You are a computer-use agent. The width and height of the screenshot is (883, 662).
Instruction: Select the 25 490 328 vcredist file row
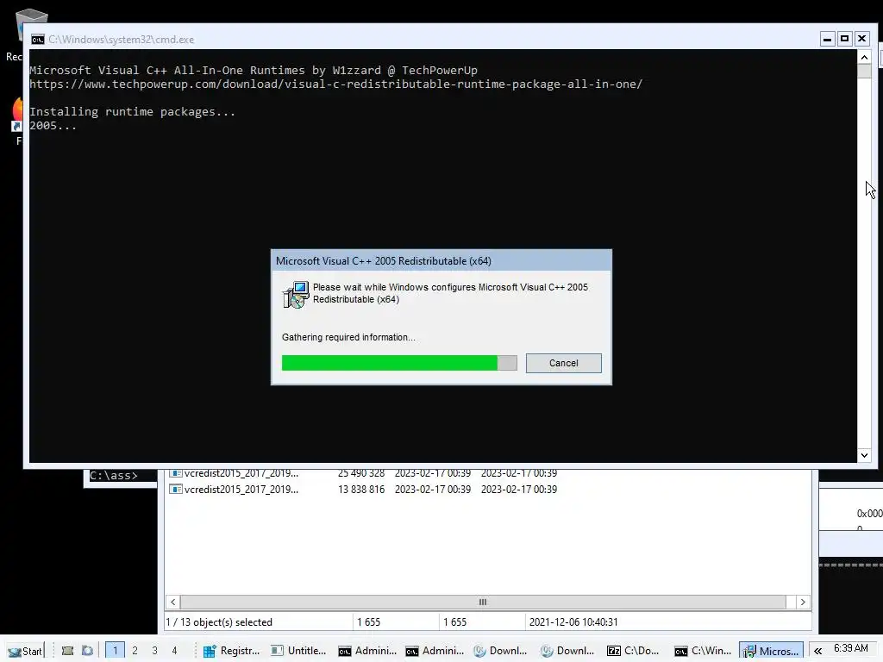coord(363,473)
